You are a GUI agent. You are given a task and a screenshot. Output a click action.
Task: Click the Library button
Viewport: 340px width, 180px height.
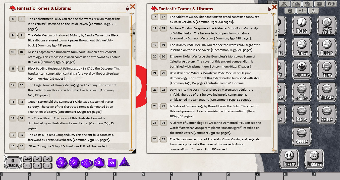314,159
